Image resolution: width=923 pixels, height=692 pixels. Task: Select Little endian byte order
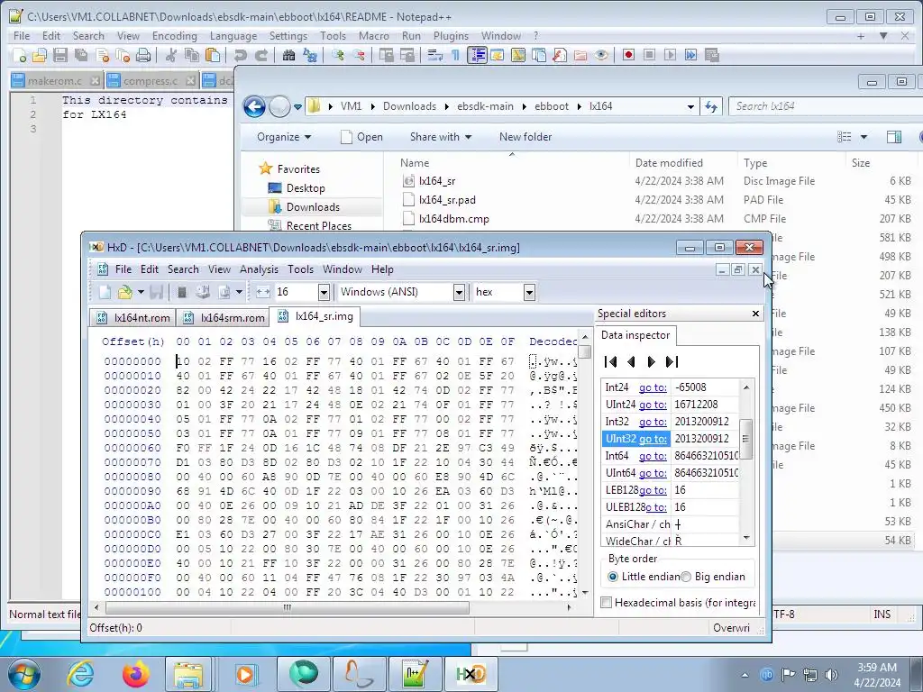tap(613, 577)
